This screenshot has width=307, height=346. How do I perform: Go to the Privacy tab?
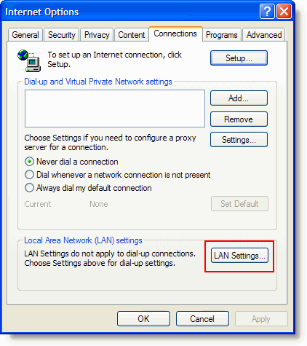pyautogui.click(x=97, y=35)
